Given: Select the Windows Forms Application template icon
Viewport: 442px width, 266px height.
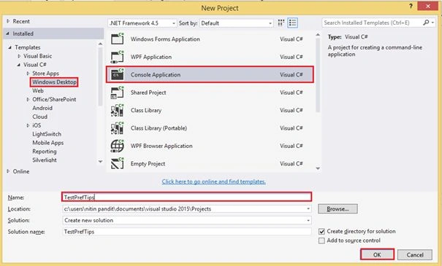Looking at the screenshot, I should tap(118, 39).
